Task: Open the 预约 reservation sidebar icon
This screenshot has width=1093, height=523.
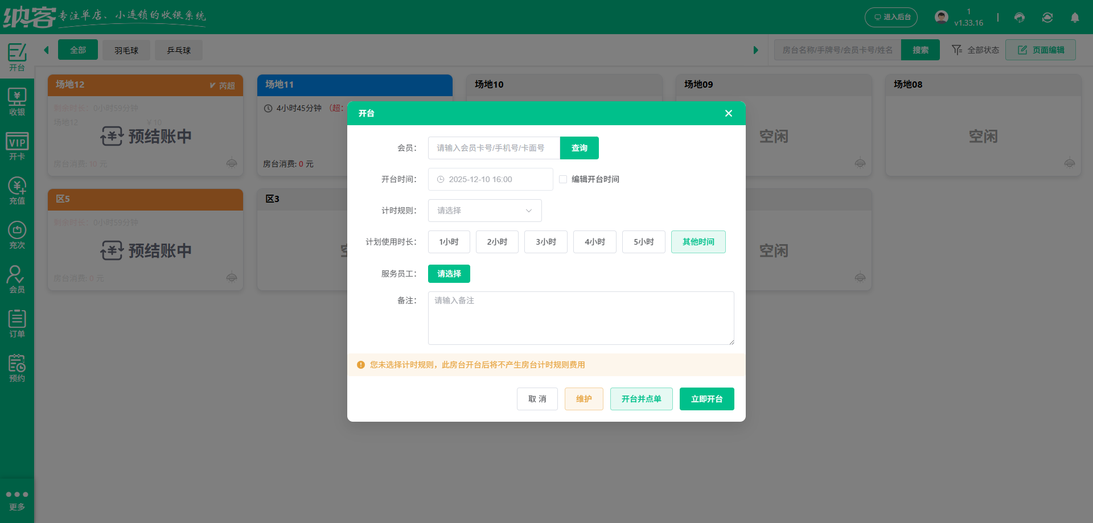Action: tap(17, 367)
